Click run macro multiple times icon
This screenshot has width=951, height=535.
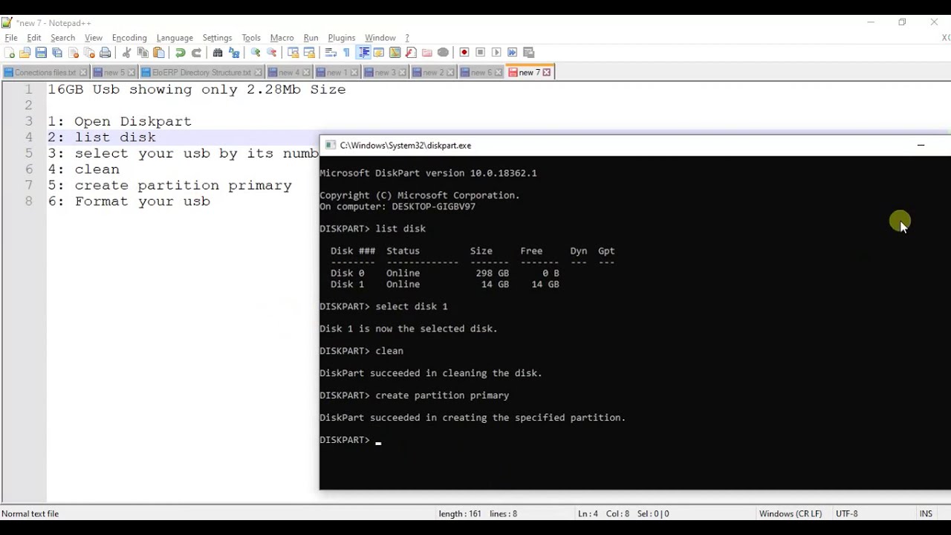pos(512,52)
